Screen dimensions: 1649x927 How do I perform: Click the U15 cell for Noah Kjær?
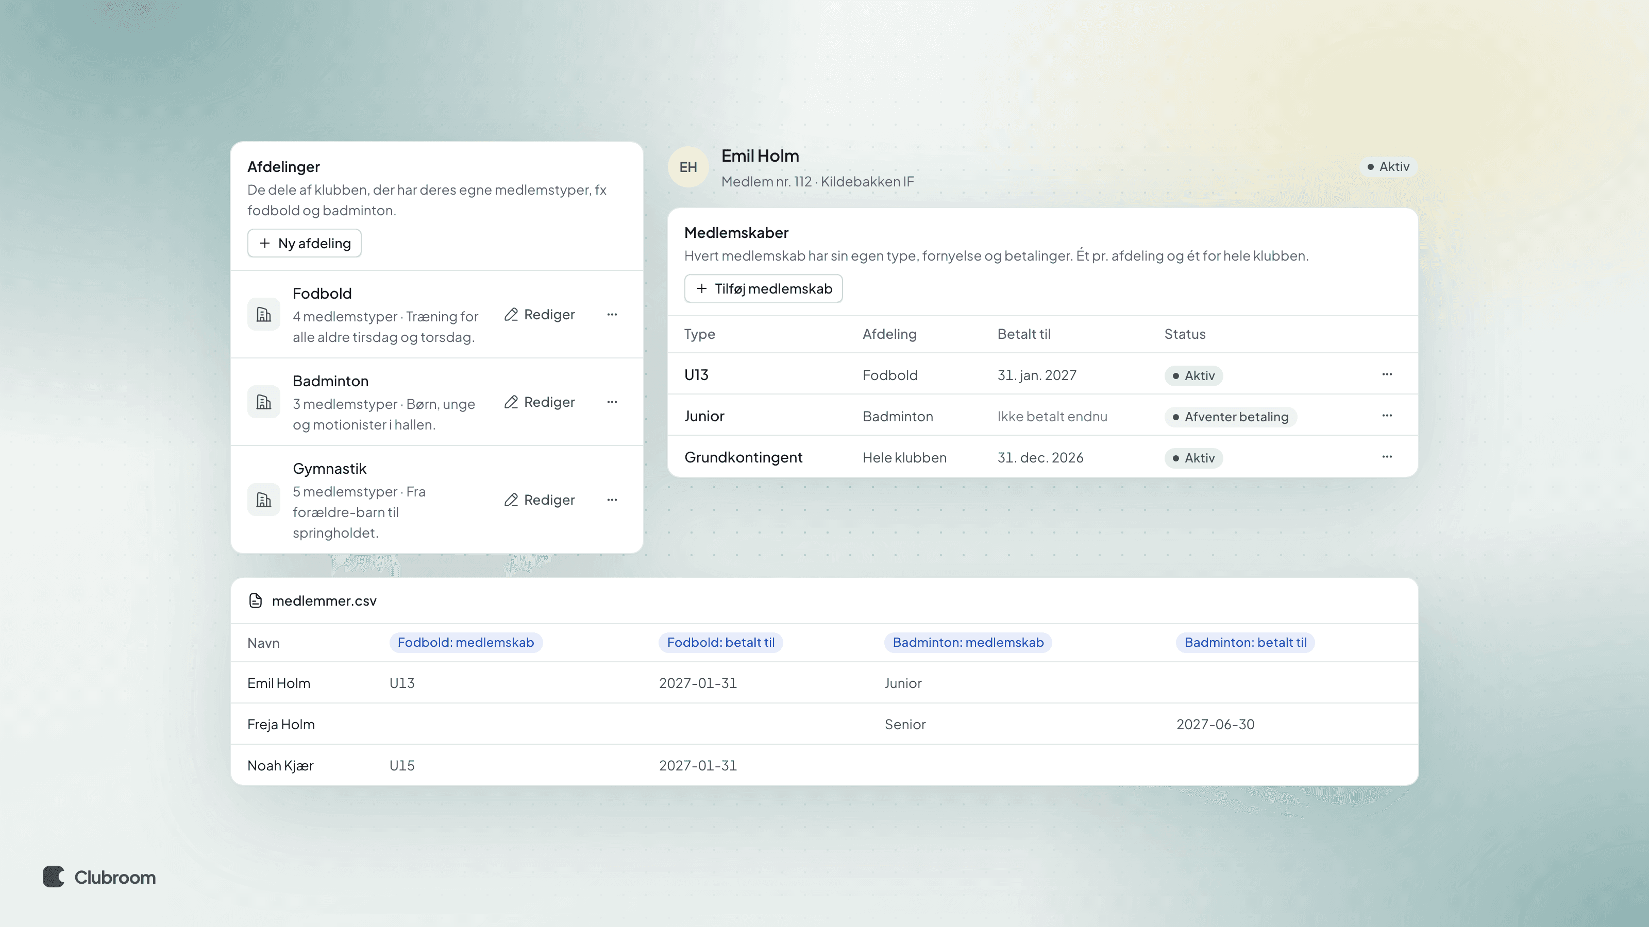[402, 765]
